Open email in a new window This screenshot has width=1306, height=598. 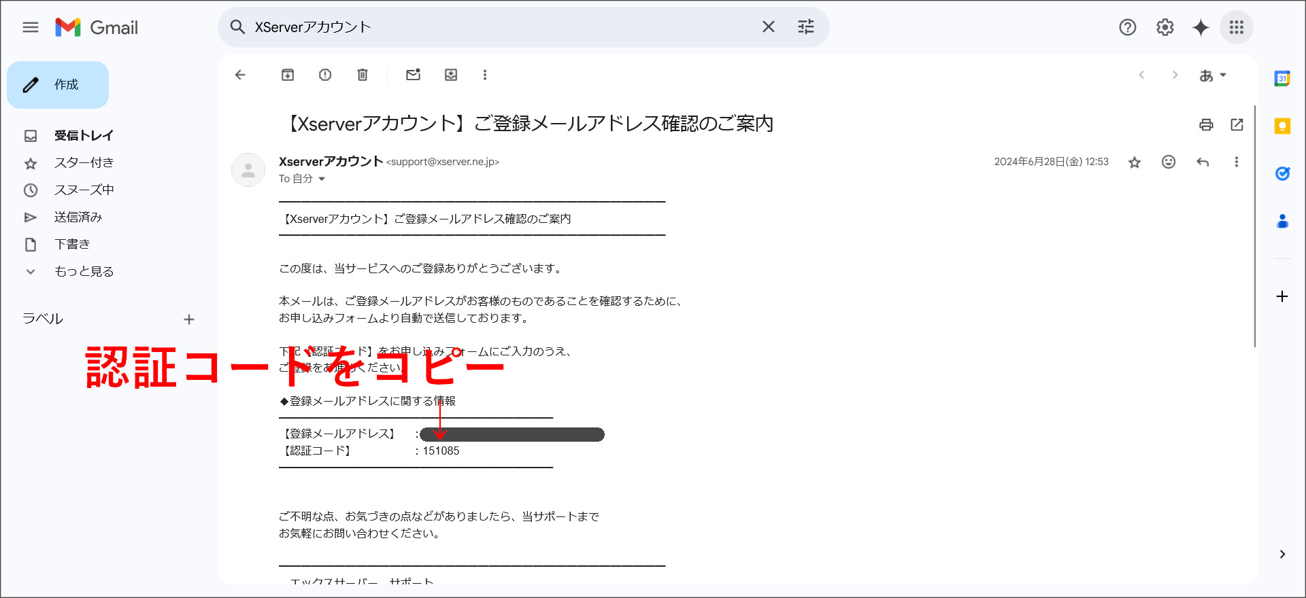1237,124
